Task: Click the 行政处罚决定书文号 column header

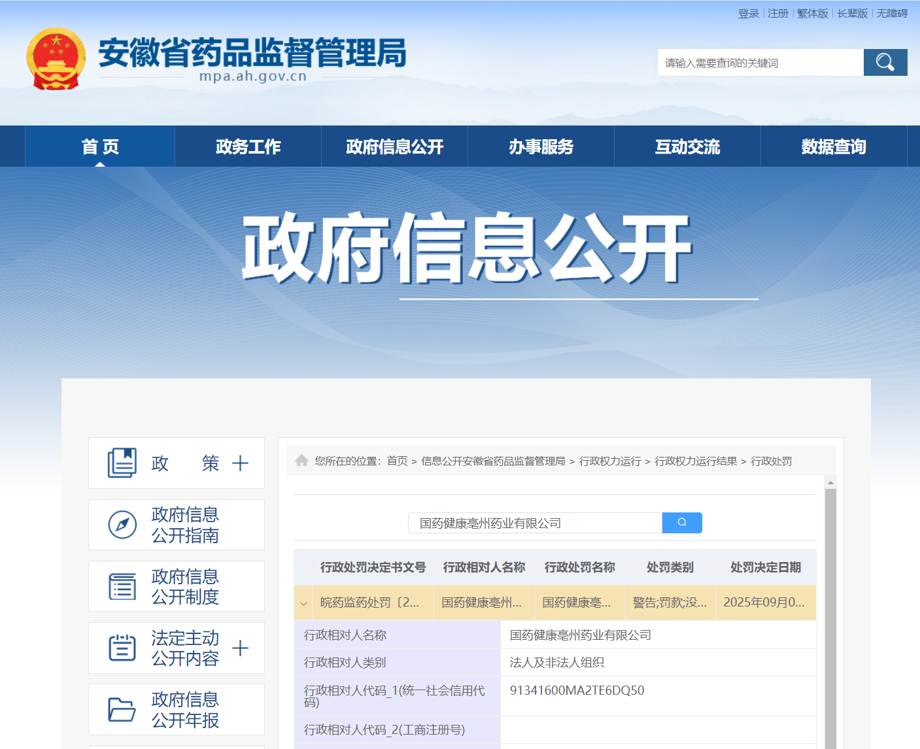Action: pyautogui.click(x=373, y=567)
